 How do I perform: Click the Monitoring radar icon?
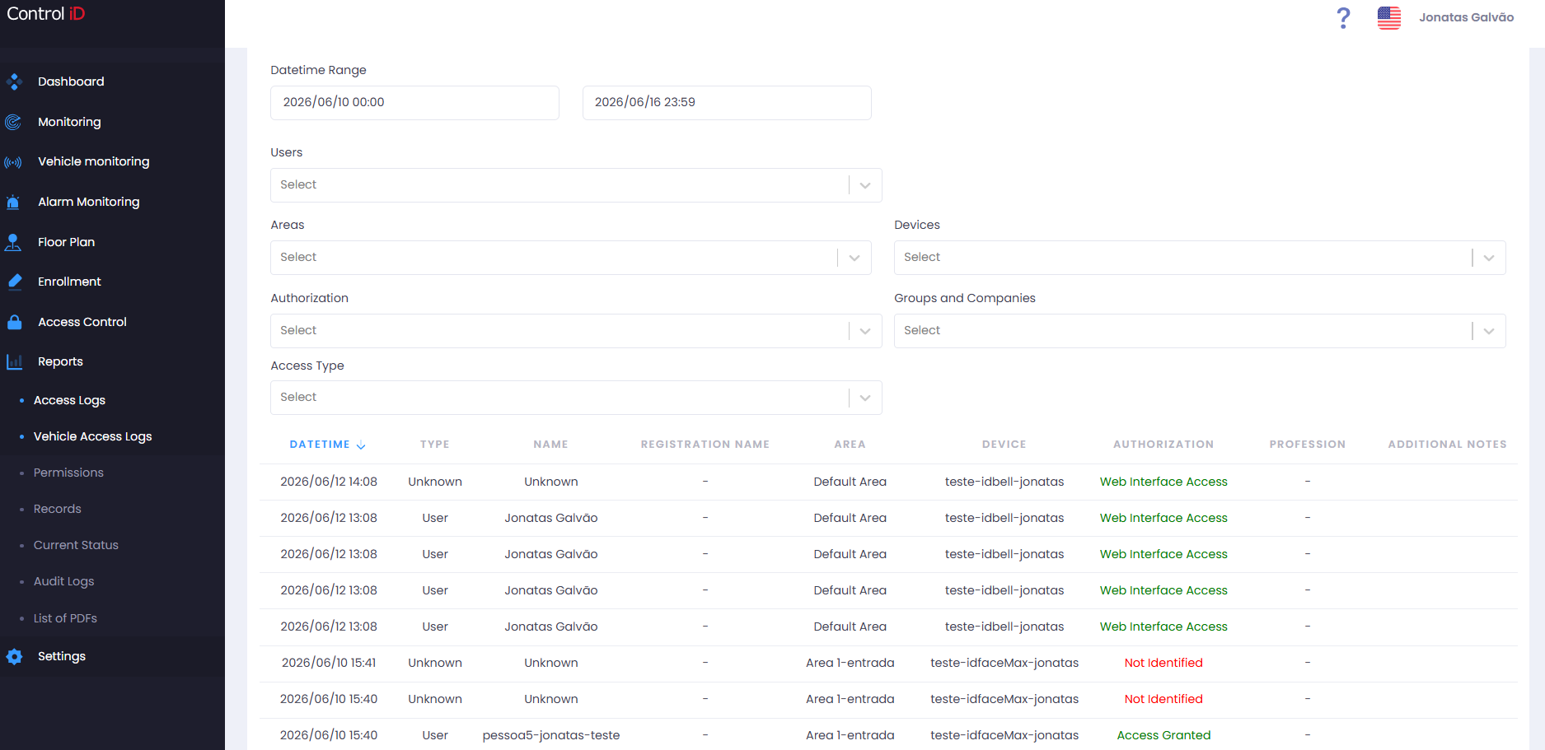click(x=13, y=122)
